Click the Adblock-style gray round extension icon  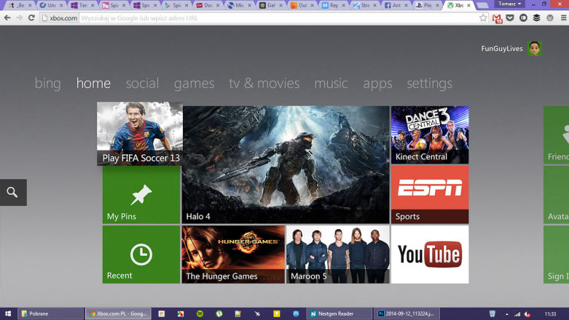[550, 17]
